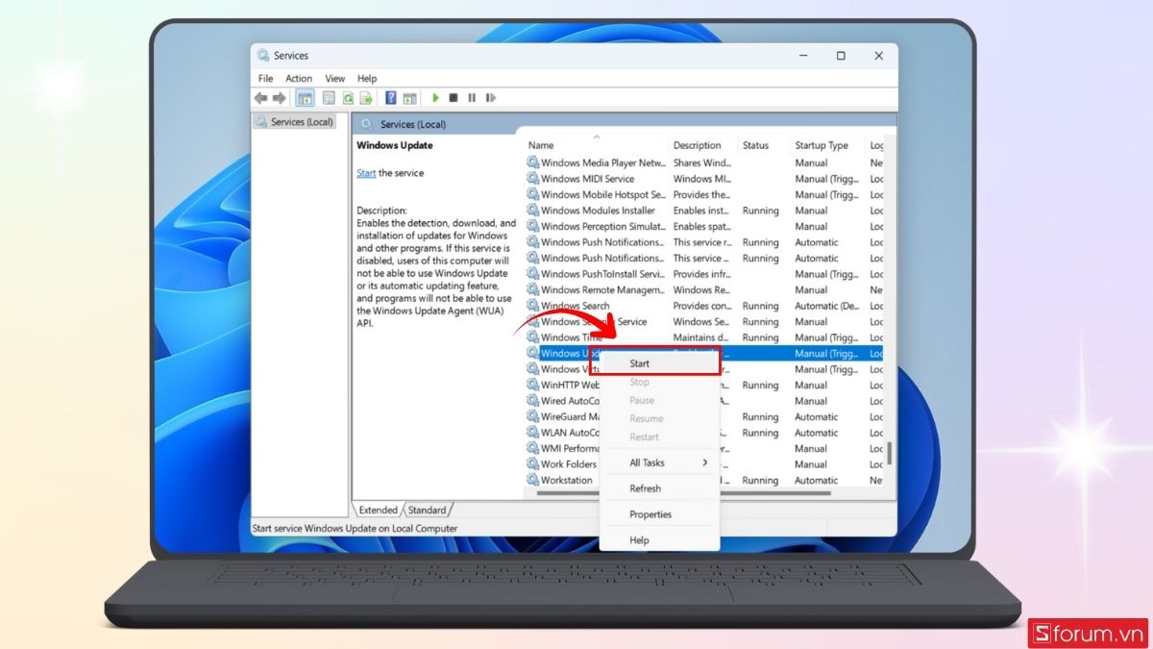The width and height of the screenshot is (1153, 649).
Task: Switch to the Standard tab
Action: click(x=427, y=510)
